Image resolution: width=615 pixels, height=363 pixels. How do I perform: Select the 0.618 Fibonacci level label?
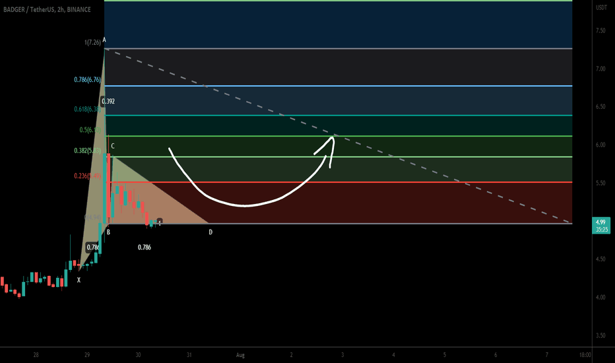click(88, 109)
